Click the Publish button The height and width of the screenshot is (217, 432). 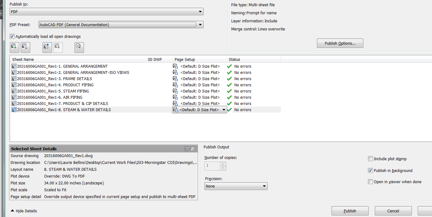tap(350, 210)
